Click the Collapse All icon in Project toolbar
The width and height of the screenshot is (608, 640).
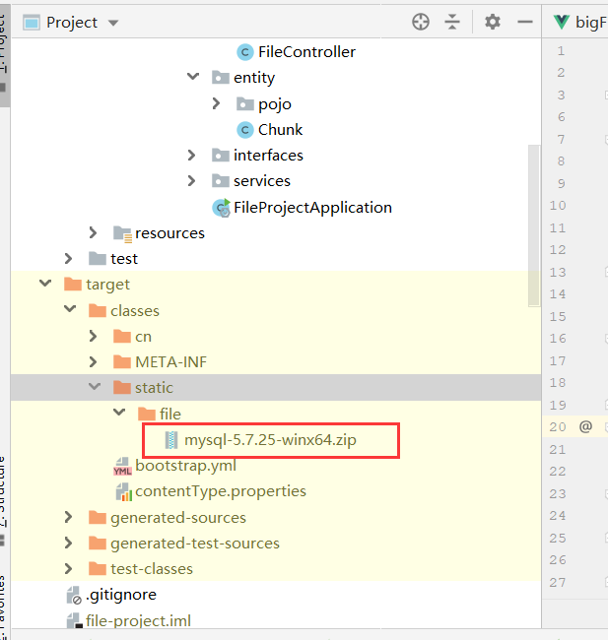click(452, 22)
